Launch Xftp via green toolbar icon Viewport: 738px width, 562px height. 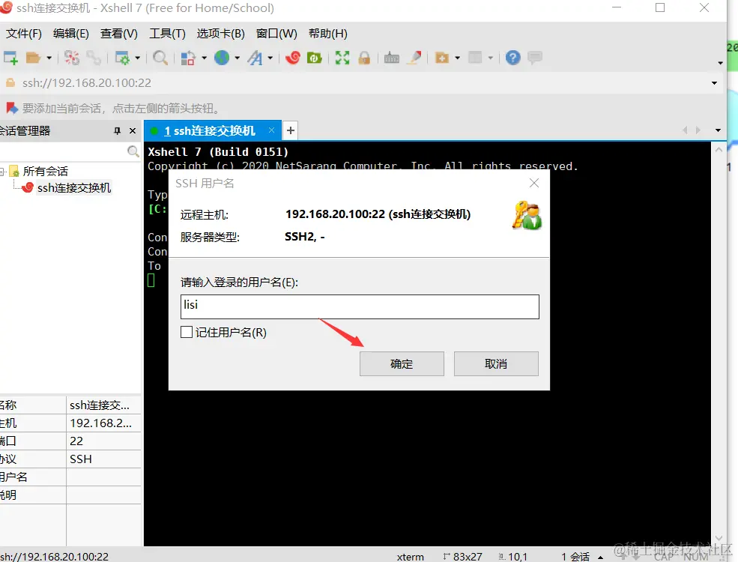tap(315, 58)
